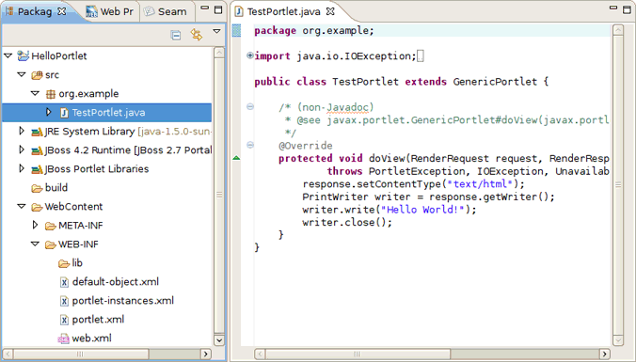Click the default-object.xml file icon
Viewport: 636px width, 362px height.
(x=64, y=282)
